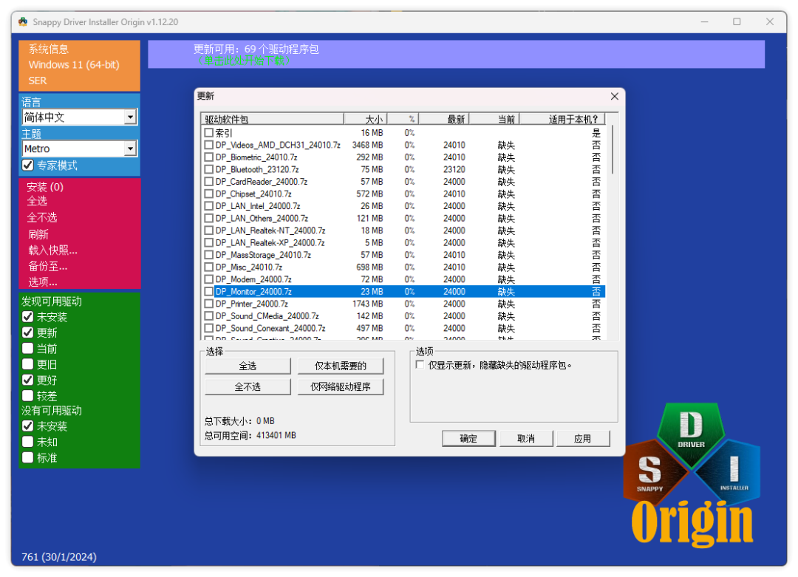Open 载入快照... in the sidebar
Screen dimensions: 798x577
pos(53,250)
